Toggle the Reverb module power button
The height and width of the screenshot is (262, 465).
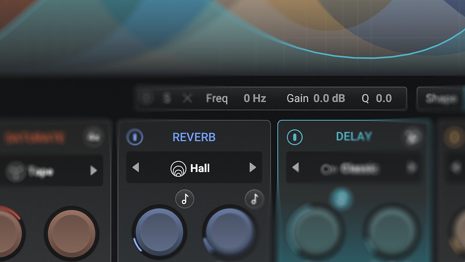tap(135, 137)
